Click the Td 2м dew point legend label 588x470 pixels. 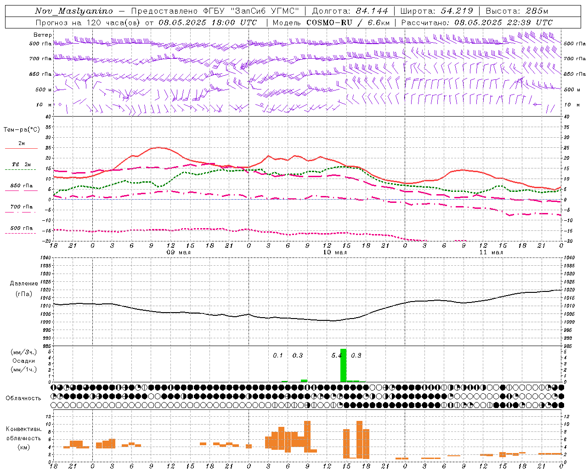click(22, 164)
